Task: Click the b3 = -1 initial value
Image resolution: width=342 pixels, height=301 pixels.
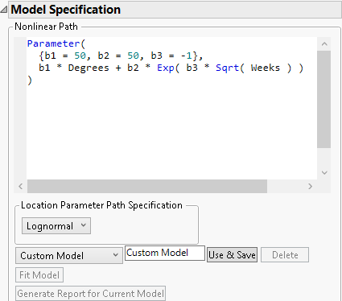Action: (x=171, y=56)
